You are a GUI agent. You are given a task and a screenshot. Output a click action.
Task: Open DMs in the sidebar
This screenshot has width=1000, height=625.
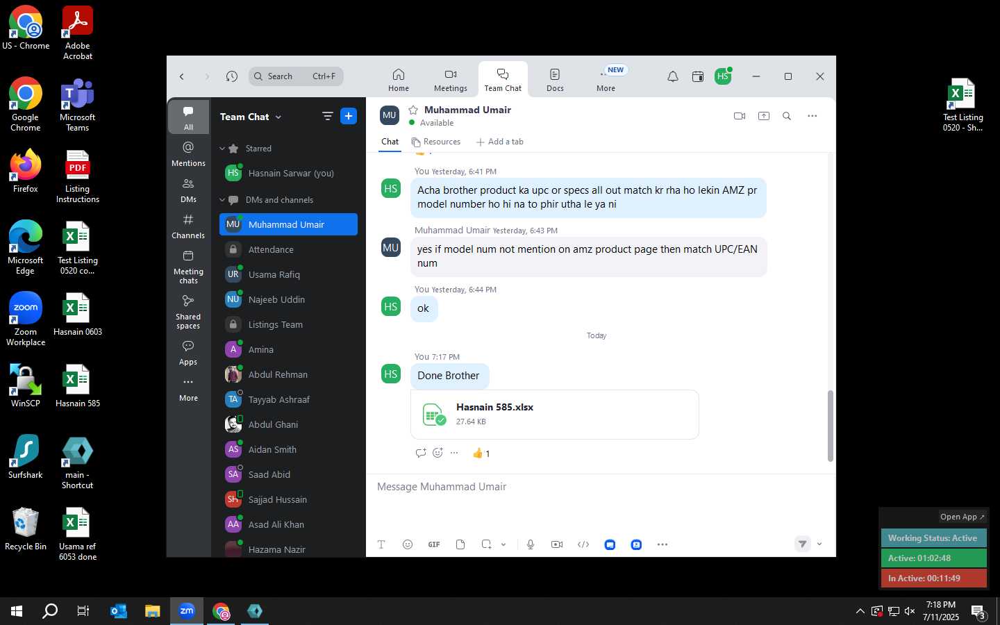(x=188, y=190)
